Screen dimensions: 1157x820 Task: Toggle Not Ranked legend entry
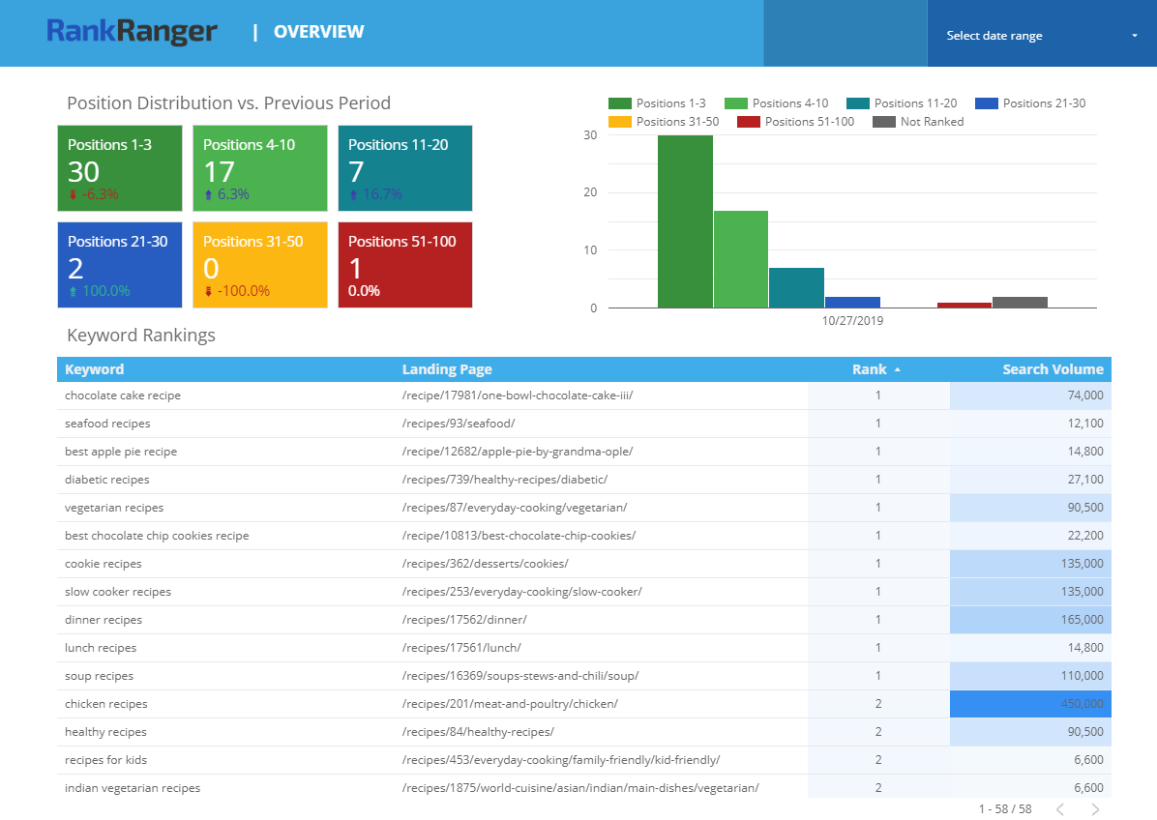(x=918, y=122)
